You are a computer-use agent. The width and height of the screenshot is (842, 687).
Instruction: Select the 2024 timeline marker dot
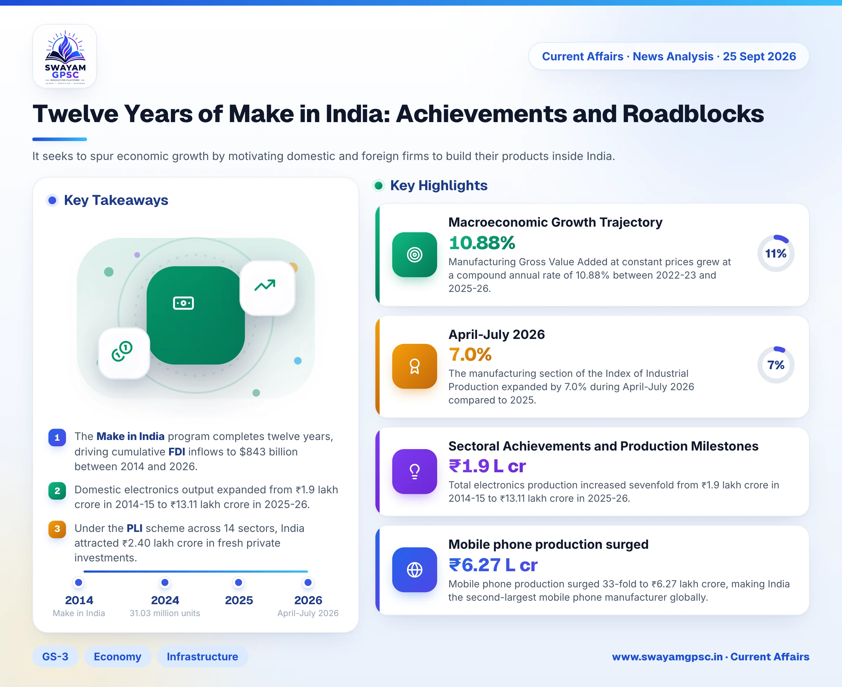tap(165, 582)
